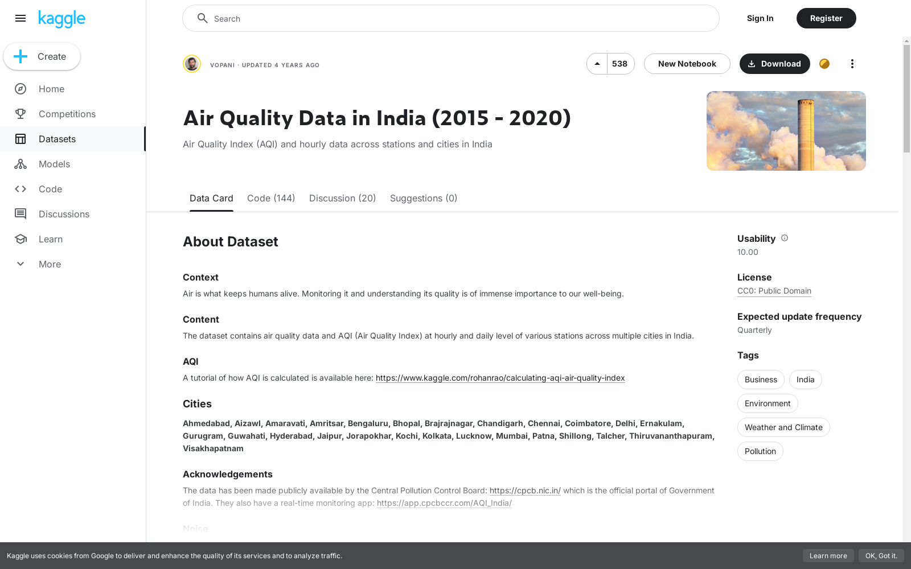Dismiss cookies with OK, Got it

(881, 556)
